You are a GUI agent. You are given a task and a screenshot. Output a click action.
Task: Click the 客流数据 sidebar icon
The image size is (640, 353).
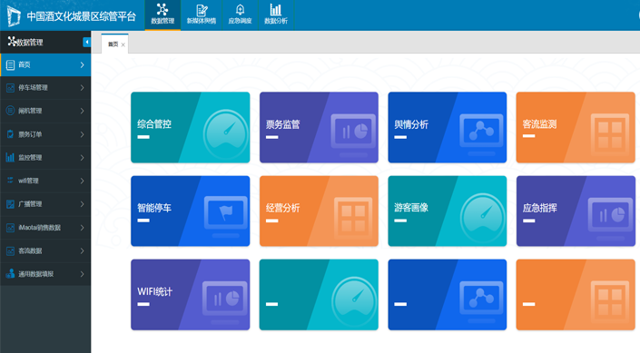coord(10,250)
